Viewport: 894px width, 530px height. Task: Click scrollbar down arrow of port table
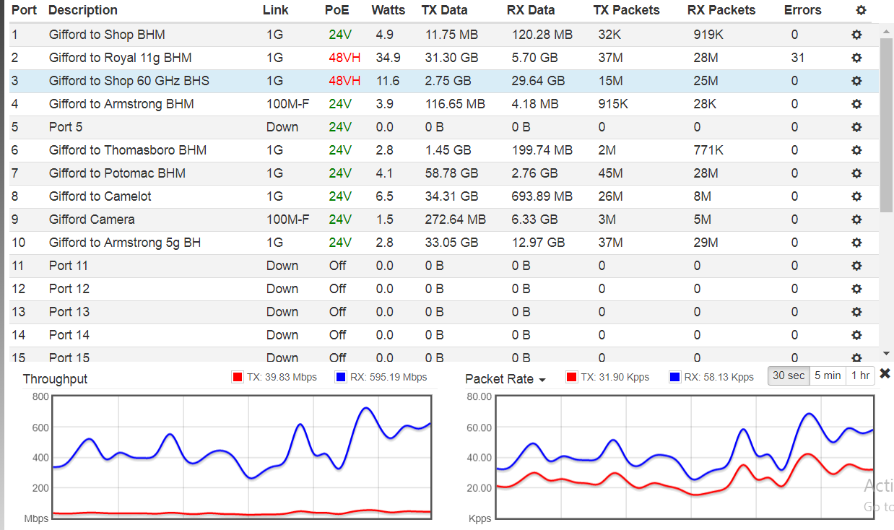coord(887,354)
